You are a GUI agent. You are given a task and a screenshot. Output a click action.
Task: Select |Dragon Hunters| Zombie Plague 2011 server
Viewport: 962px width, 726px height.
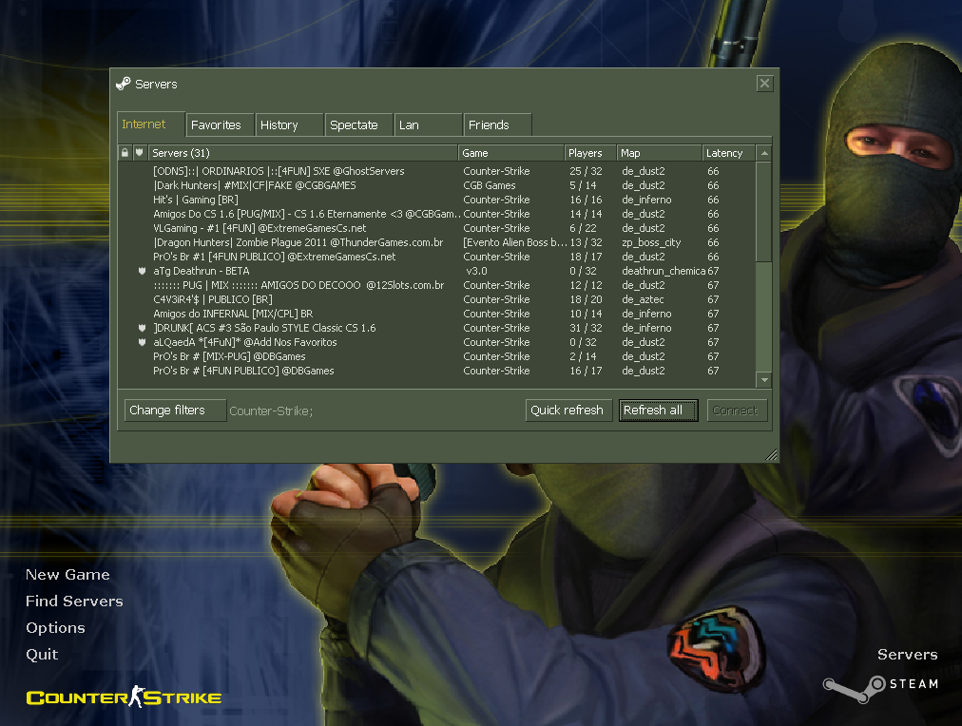437,242
